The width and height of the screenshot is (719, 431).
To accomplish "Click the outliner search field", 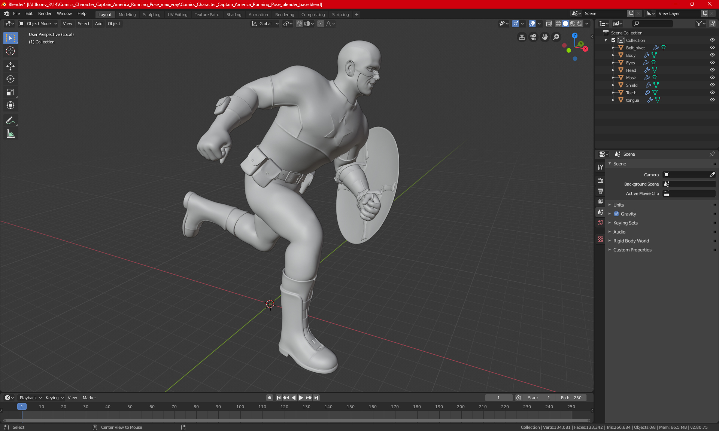I will pyautogui.click(x=652, y=24).
